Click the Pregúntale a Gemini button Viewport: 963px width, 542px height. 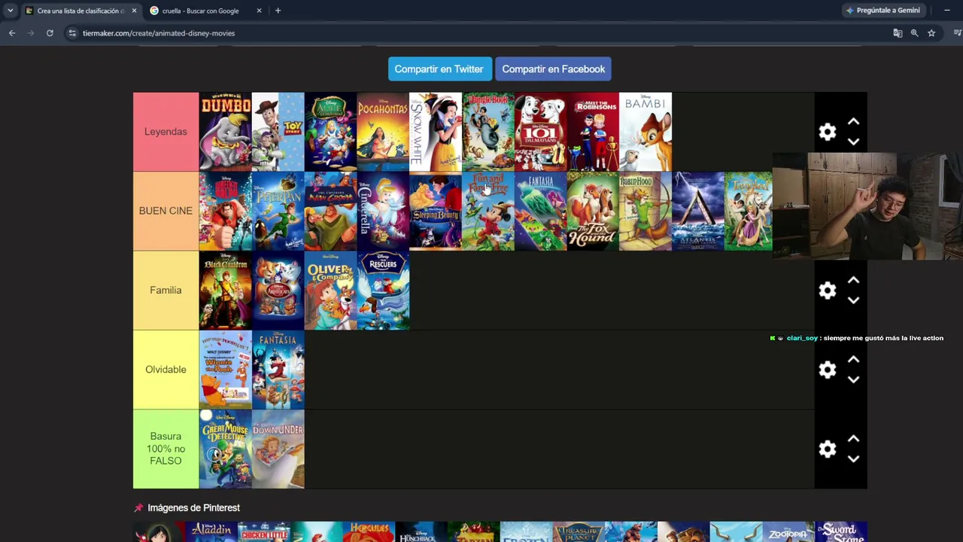coord(883,11)
